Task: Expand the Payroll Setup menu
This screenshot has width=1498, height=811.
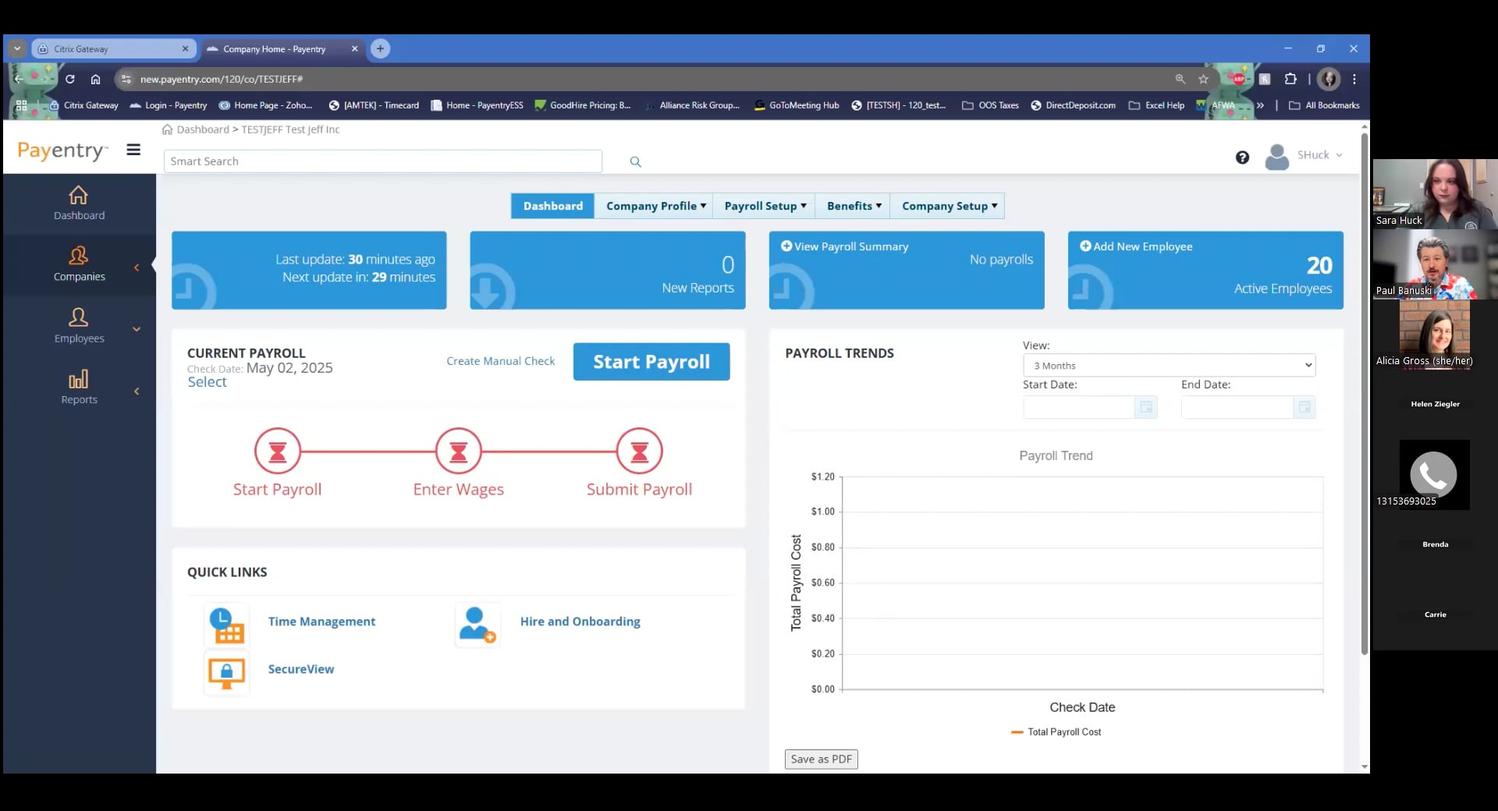Action: 765,206
